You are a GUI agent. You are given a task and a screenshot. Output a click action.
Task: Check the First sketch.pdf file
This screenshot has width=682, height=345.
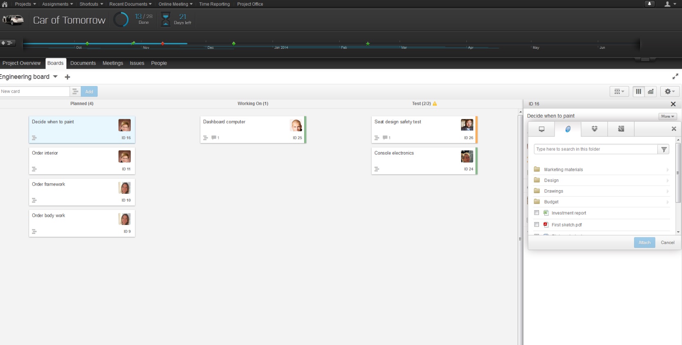coord(537,225)
